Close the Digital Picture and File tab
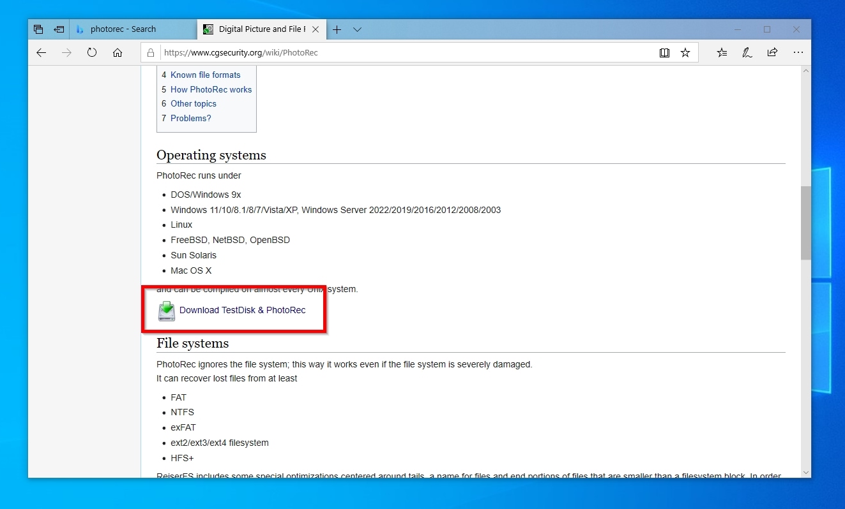Screen dimensions: 845x509 [316, 29]
